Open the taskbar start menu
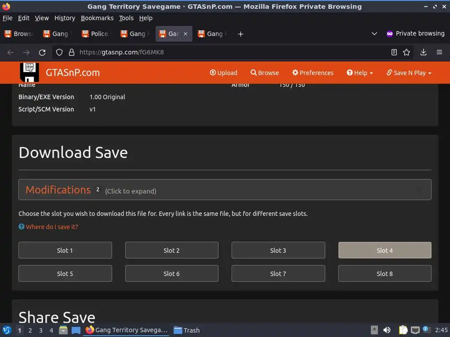This screenshot has height=337, width=450. 7,330
